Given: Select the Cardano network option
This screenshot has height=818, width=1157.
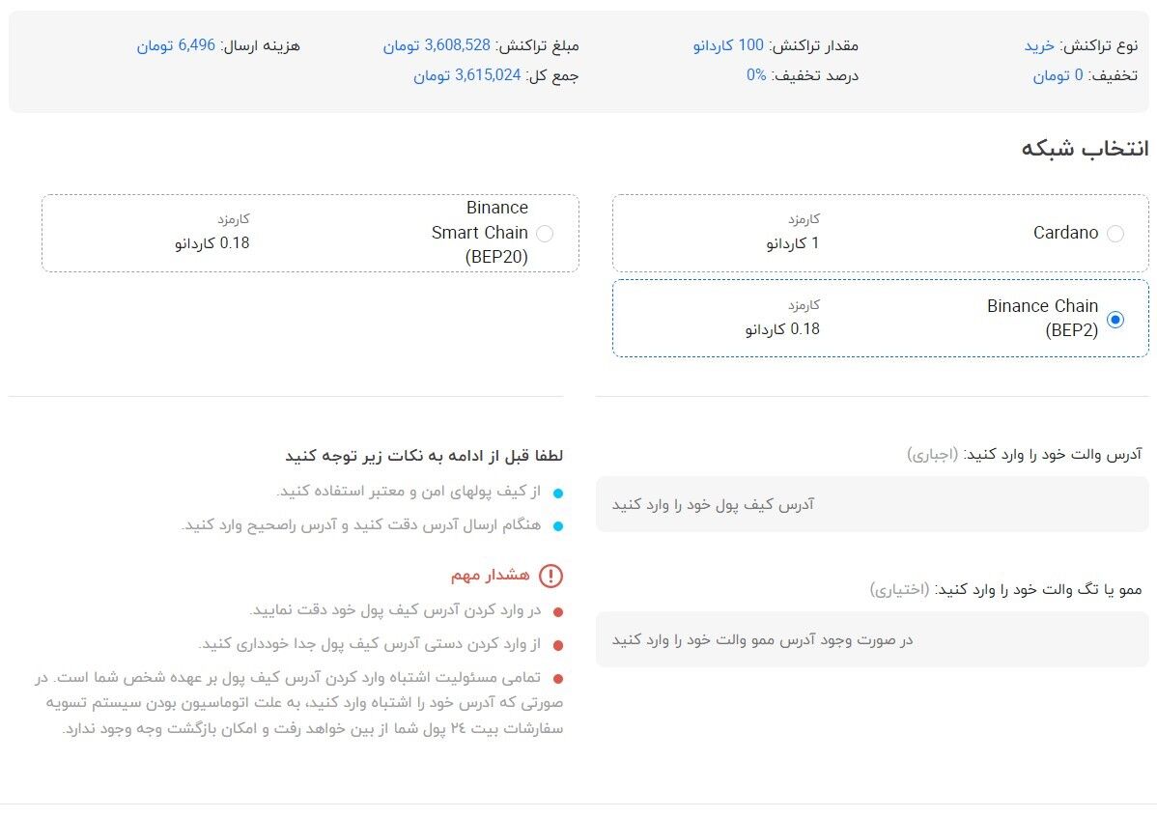Looking at the screenshot, I should pos(1116,233).
